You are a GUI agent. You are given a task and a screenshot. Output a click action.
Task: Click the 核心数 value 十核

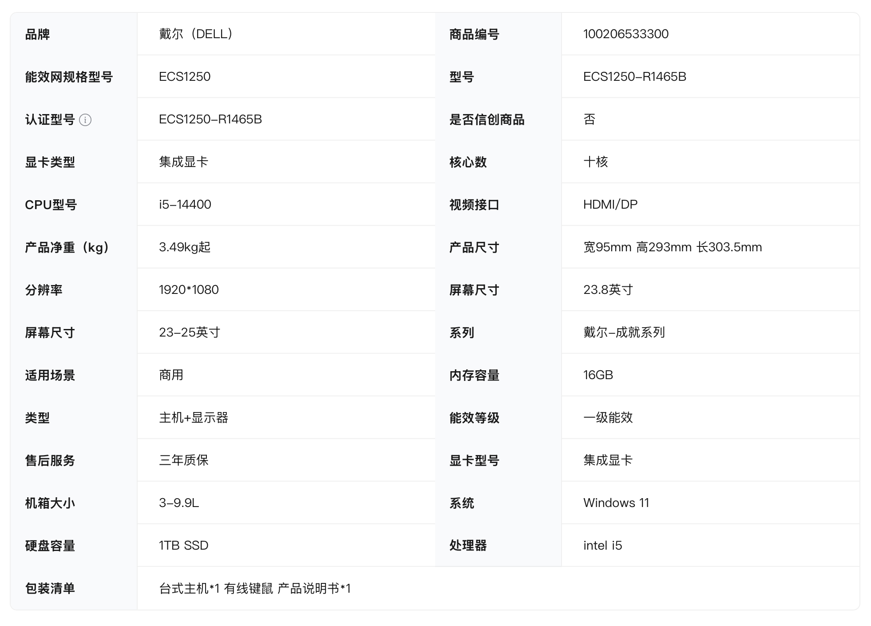pos(595,162)
